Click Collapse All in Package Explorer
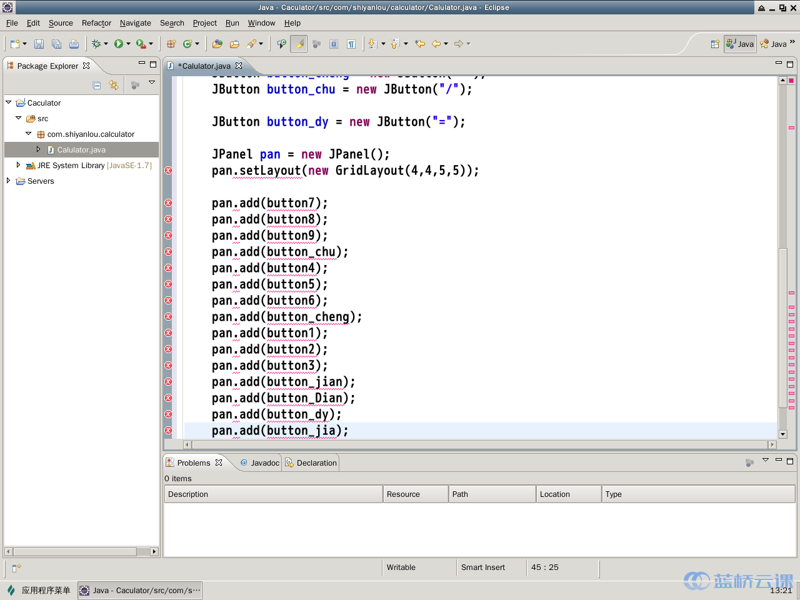The width and height of the screenshot is (800, 600). 97,85
